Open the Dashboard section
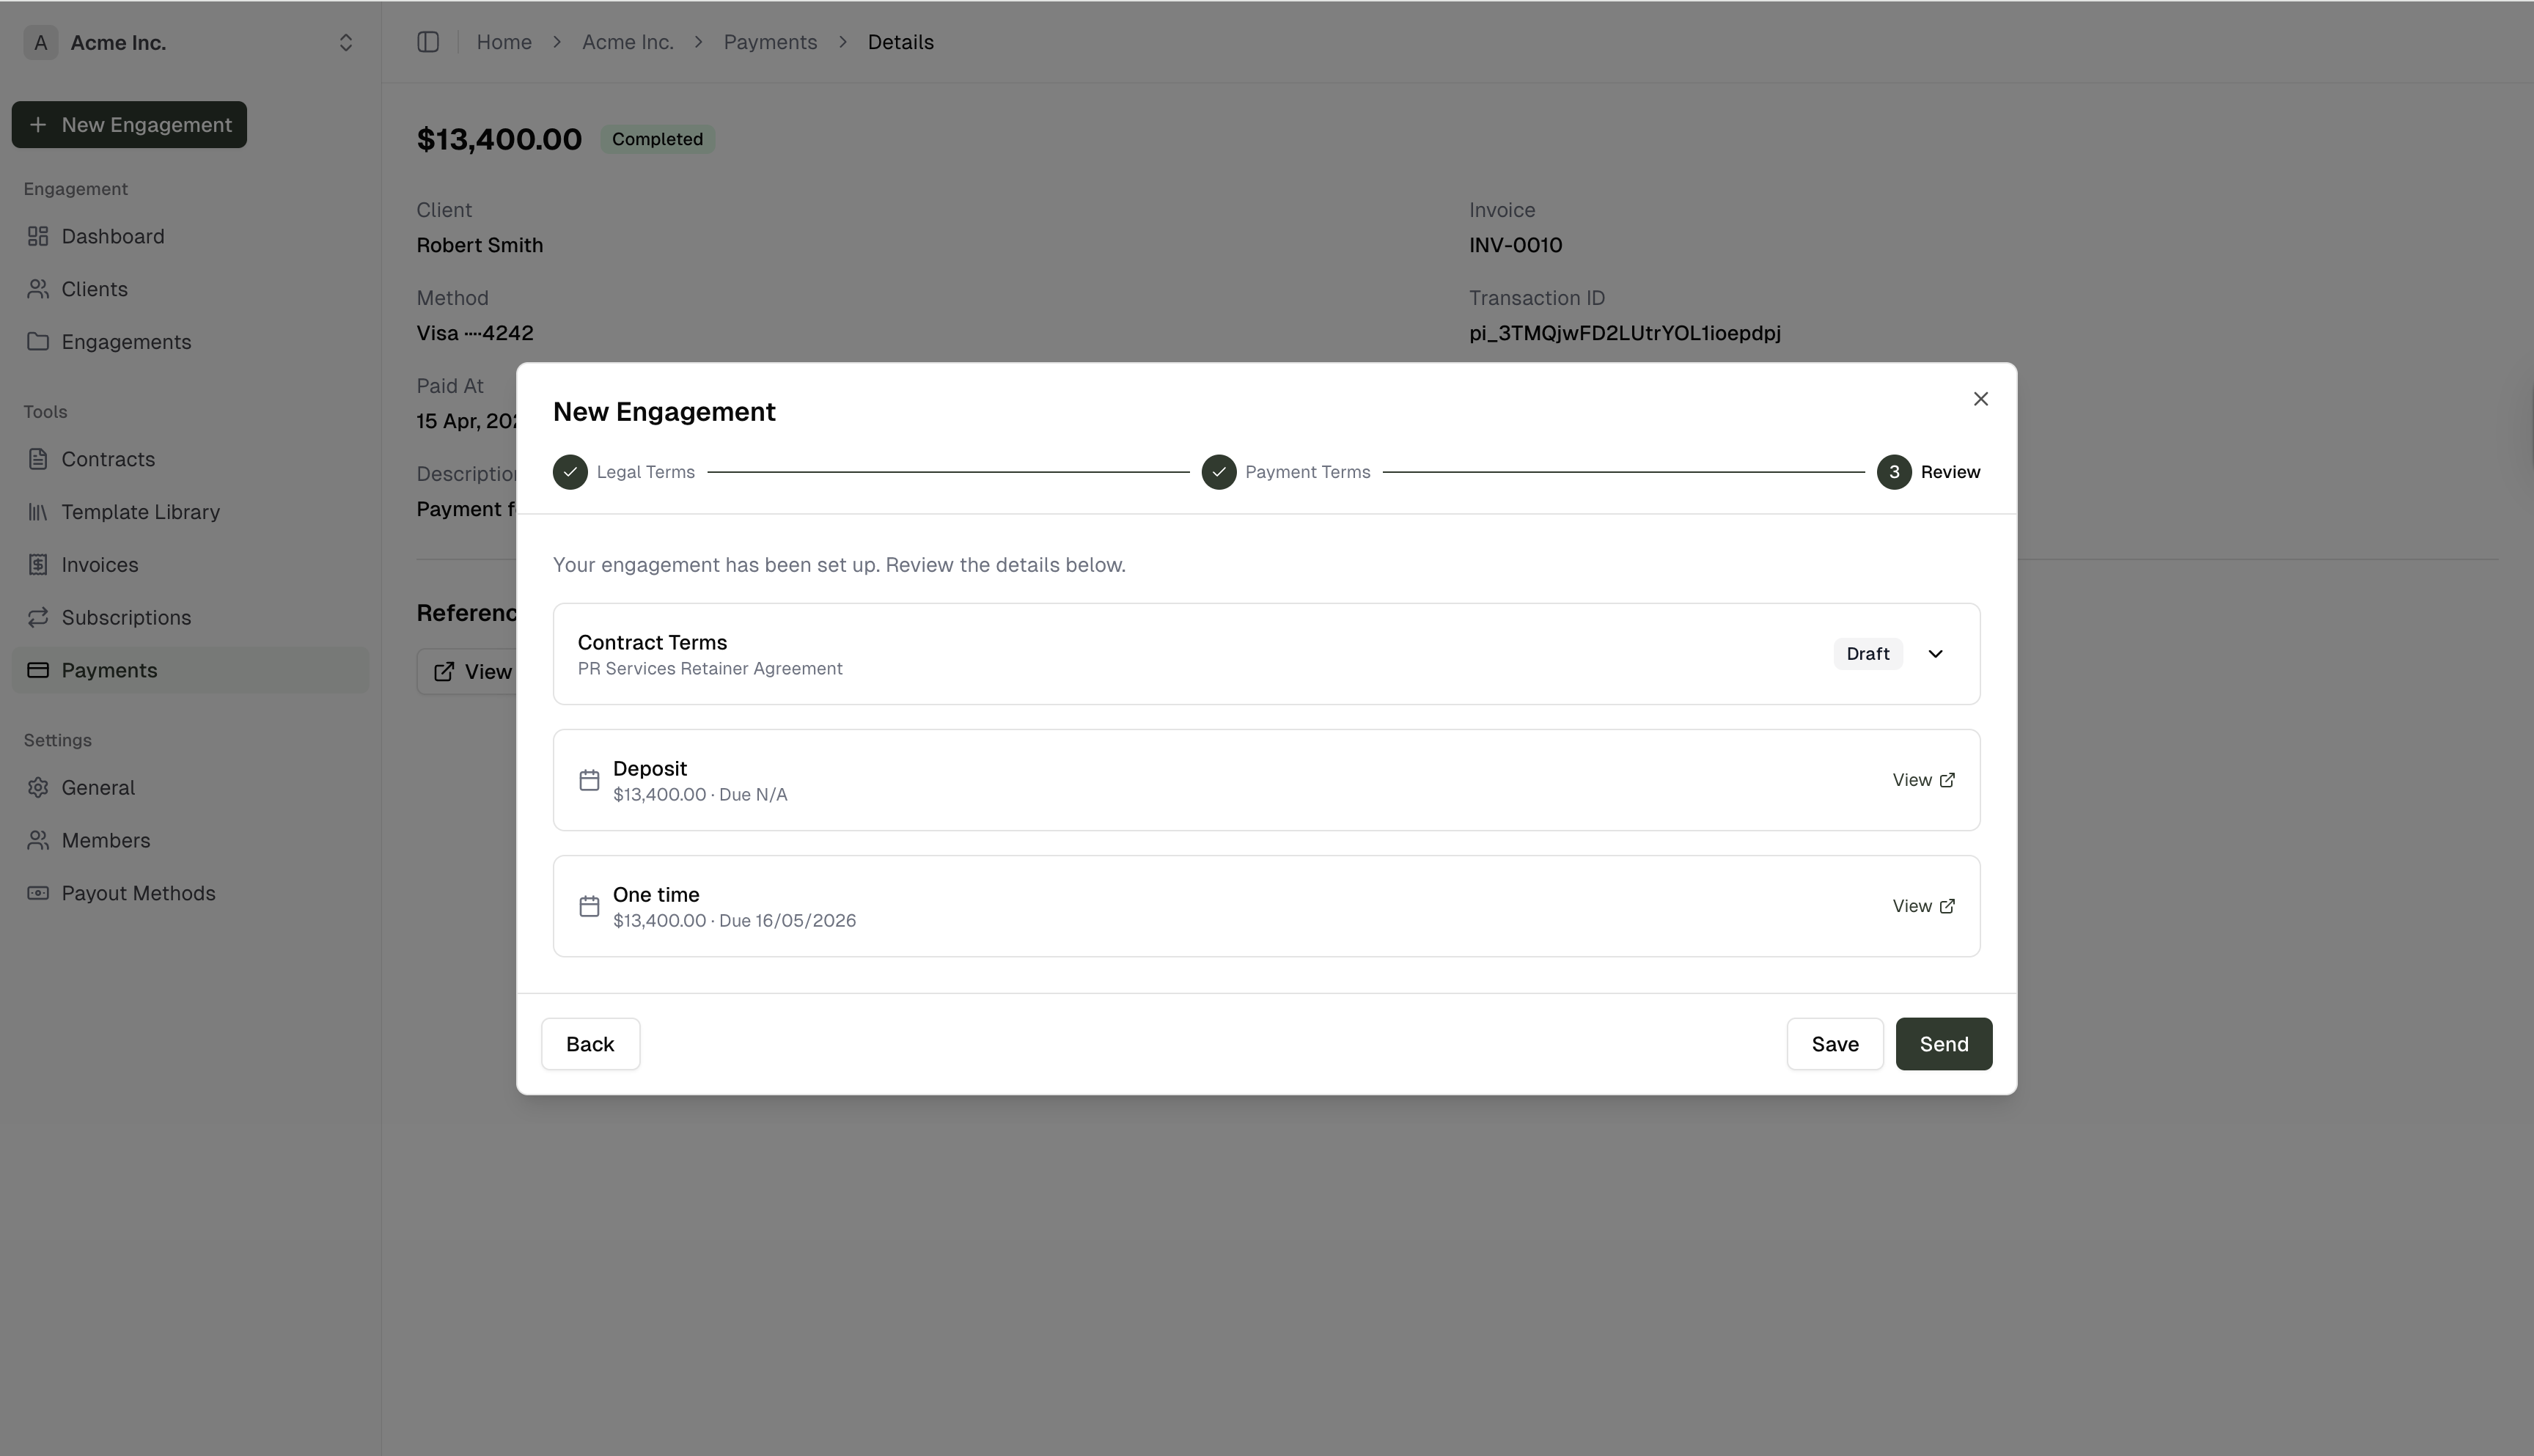Image resolution: width=2534 pixels, height=1456 pixels. point(113,236)
